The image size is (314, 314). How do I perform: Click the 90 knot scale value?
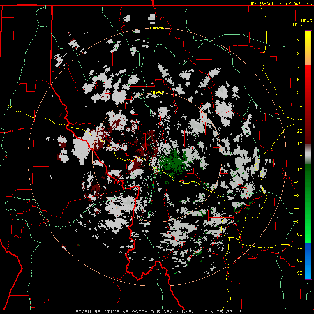coord(300,41)
